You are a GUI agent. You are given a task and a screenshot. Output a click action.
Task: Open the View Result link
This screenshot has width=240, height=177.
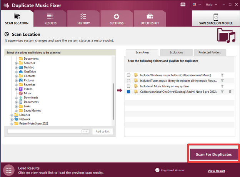pyautogui.click(x=216, y=171)
